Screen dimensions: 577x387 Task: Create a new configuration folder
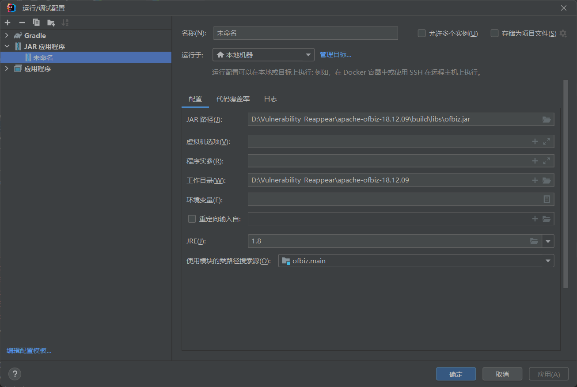pos(51,23)
